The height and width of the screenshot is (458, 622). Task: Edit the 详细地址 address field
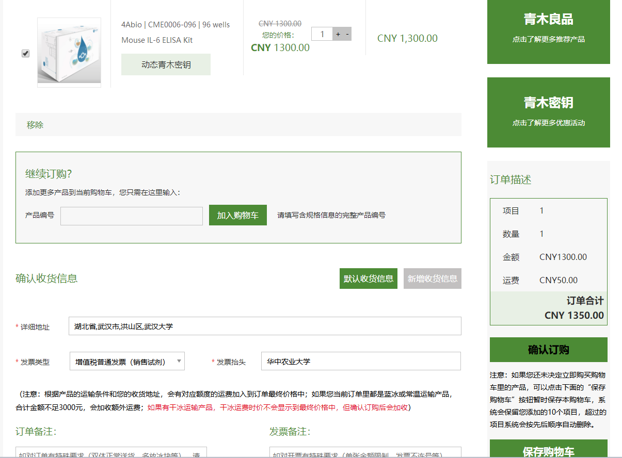point(264,326)
